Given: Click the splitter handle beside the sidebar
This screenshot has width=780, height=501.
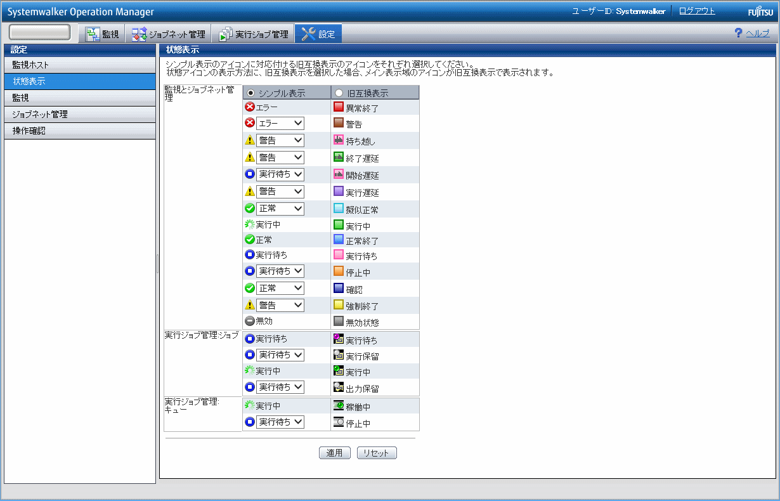Looking at the screenshot, I should (157, 265).
